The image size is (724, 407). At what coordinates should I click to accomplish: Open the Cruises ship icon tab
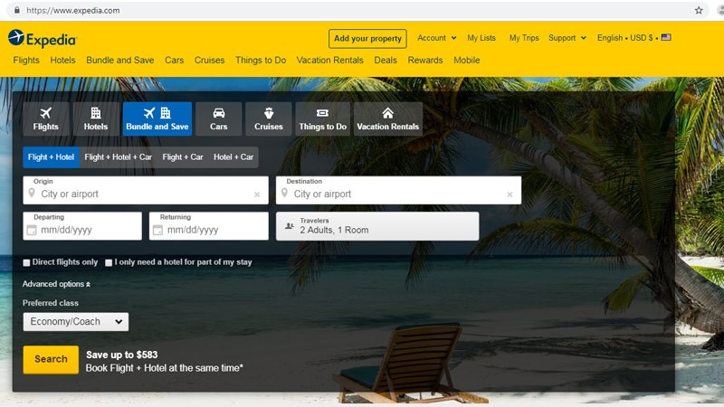click(268, 113)
